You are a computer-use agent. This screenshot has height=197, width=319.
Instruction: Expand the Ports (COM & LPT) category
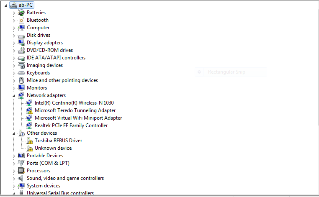pos(14,164)
